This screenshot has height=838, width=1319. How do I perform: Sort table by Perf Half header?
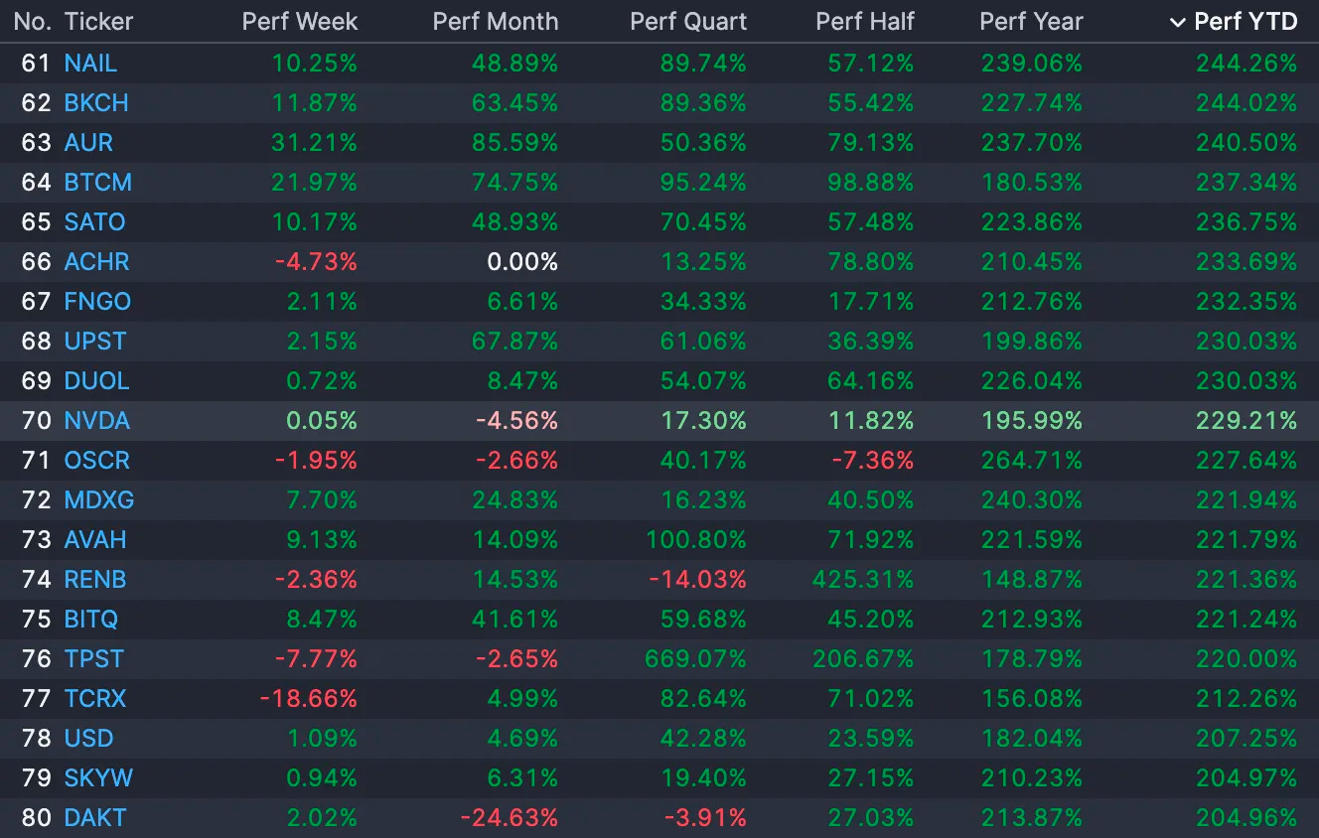(865, 22)
